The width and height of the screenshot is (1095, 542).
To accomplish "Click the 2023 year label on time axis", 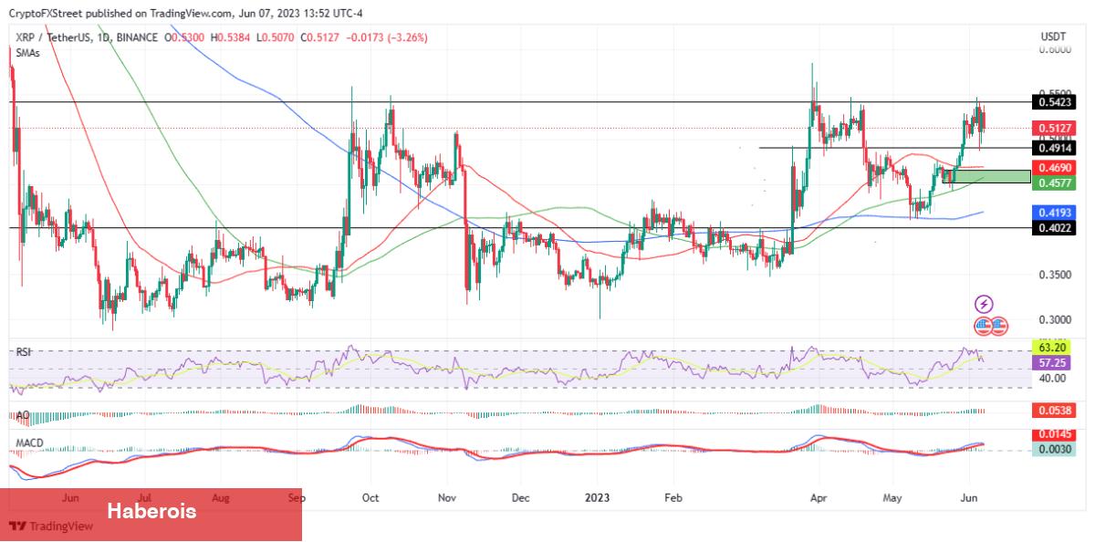I will [x=597, y=498].
